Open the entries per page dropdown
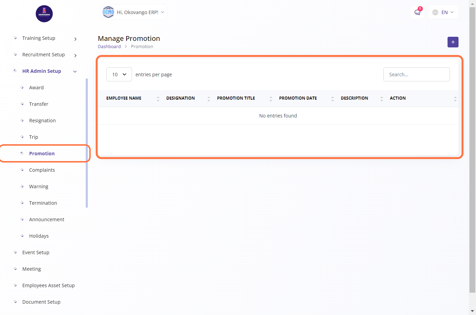This screenshot has width=476, height=315. [119, 75]
